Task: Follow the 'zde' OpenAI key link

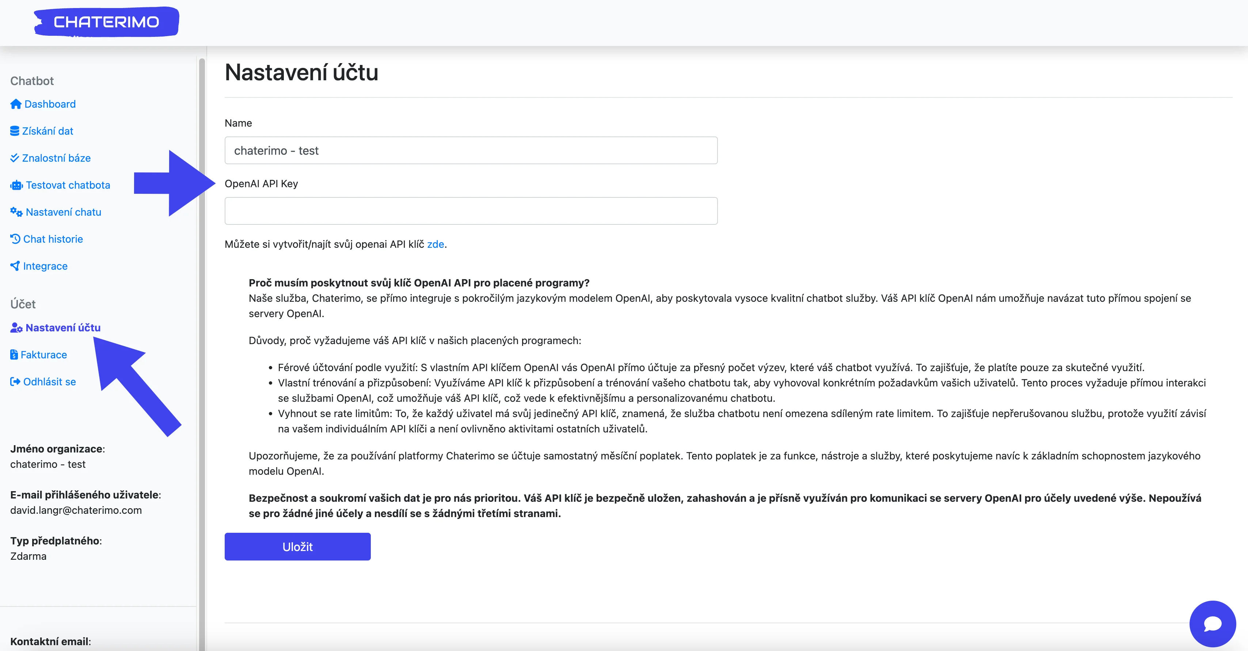Action: pos(435,244)
